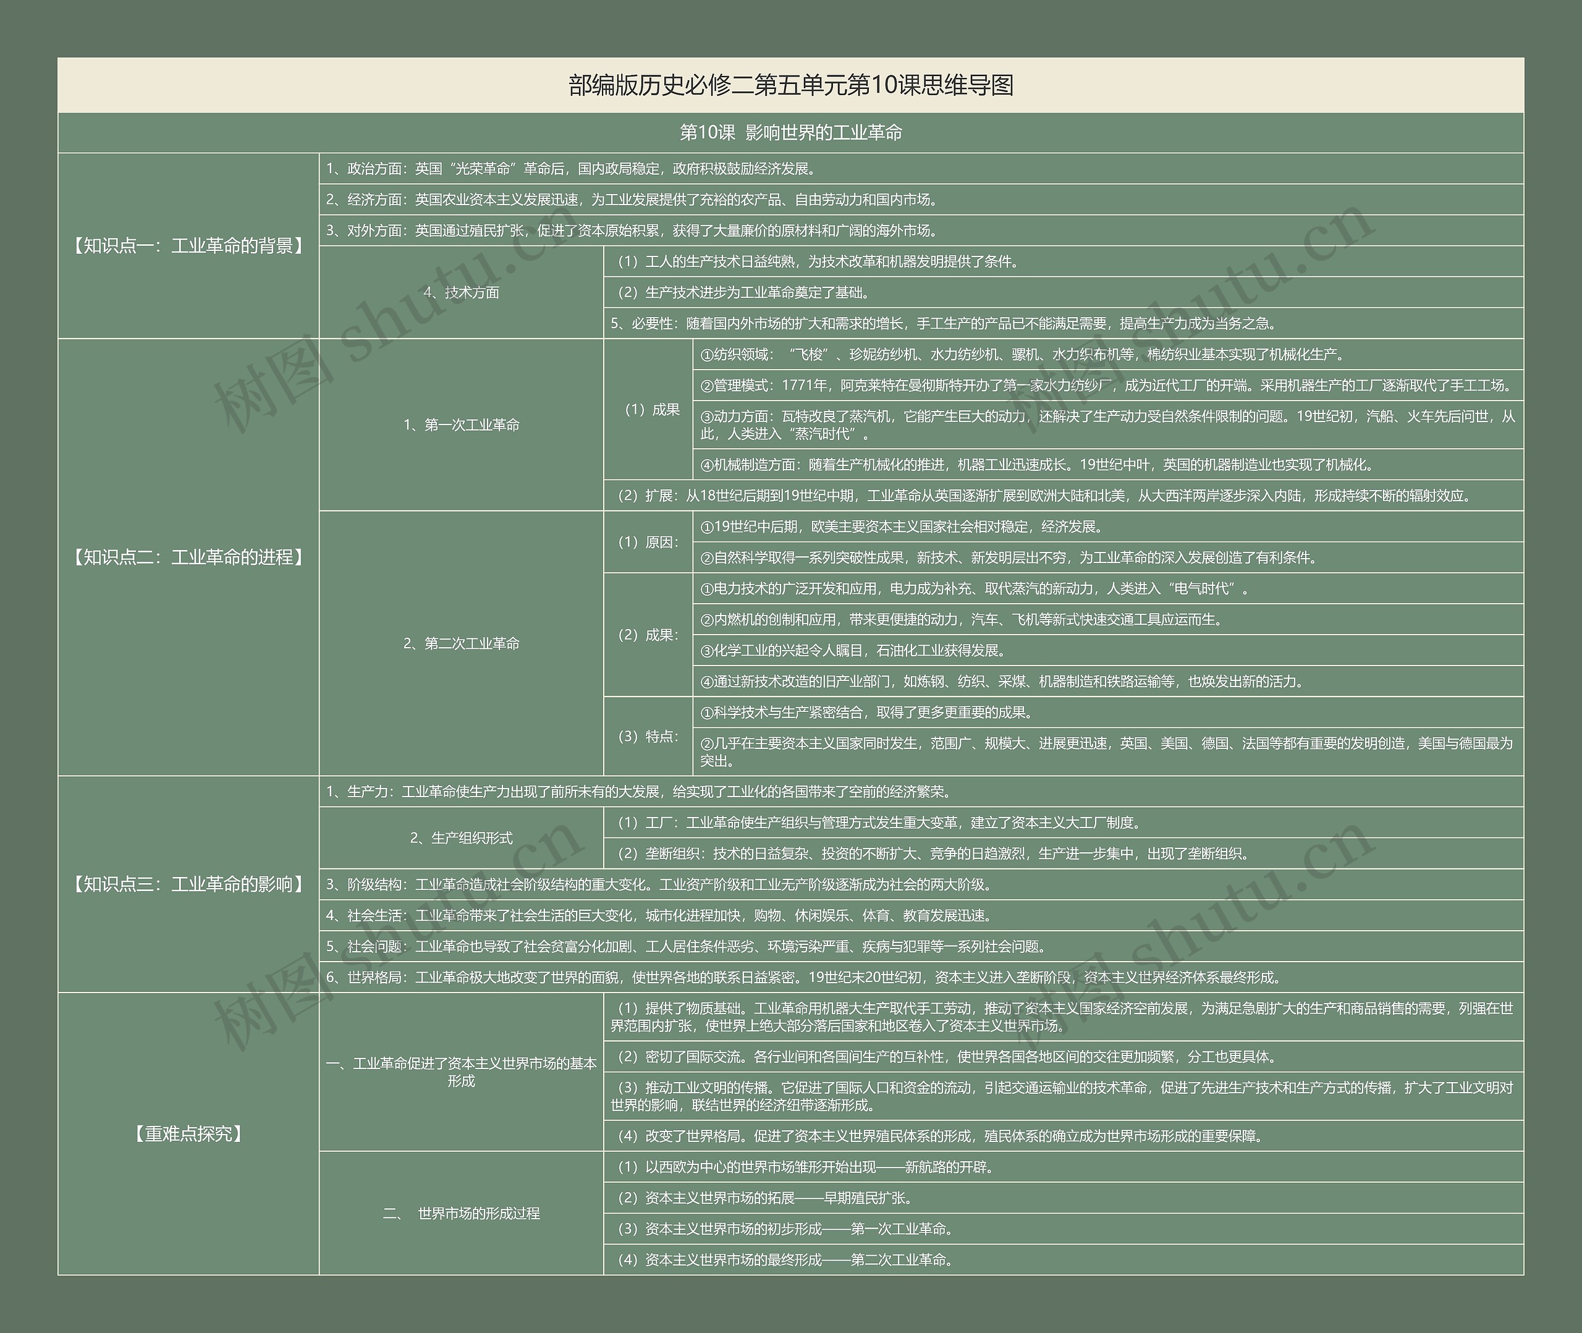The image size is (1582, 1333).
Task: Click the 知识点一：工业革命的背景 cell
Action: click(188, 245)
